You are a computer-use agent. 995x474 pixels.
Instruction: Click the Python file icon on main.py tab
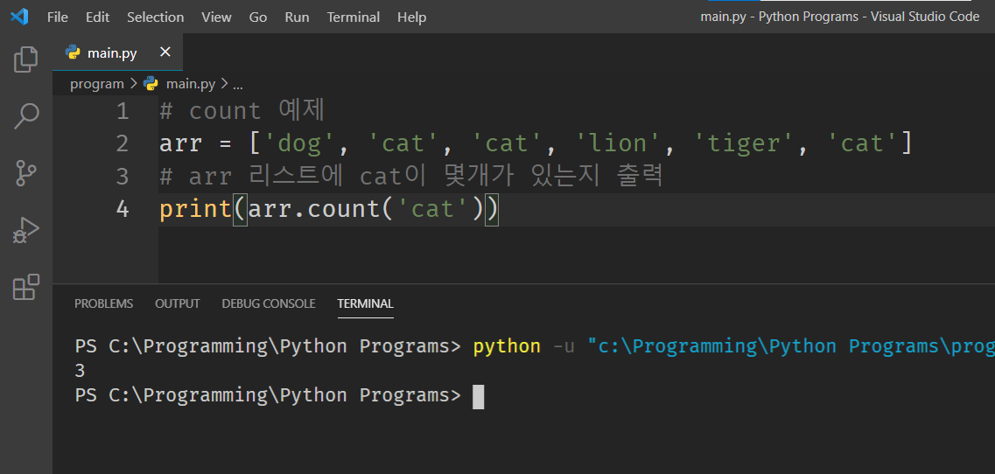tap(73, 52)
